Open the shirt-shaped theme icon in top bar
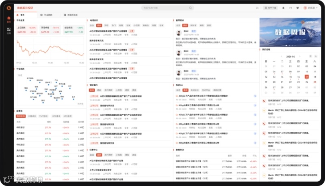The width and height of the screenshot is (325, 186). point(298,8)
